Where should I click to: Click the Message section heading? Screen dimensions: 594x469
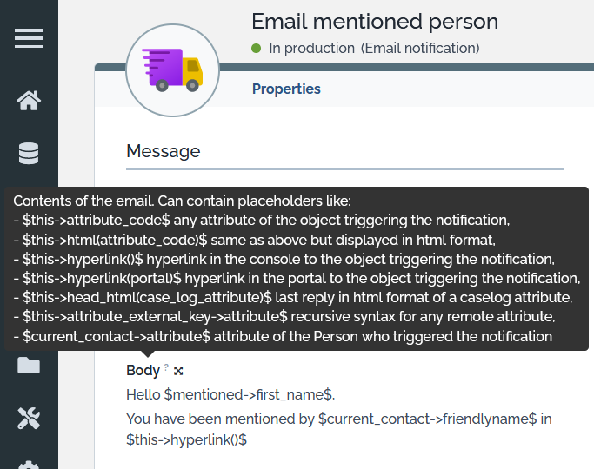164,151
